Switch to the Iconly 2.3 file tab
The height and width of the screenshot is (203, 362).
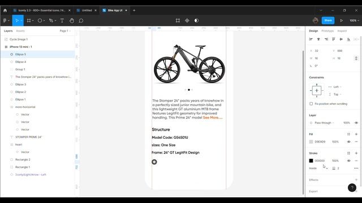[42, 10]
